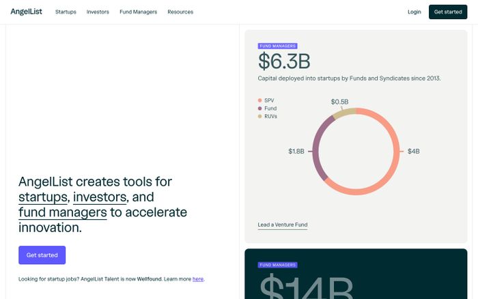
Task: Click the tan $0.5B donut segment
Action: 345,113
